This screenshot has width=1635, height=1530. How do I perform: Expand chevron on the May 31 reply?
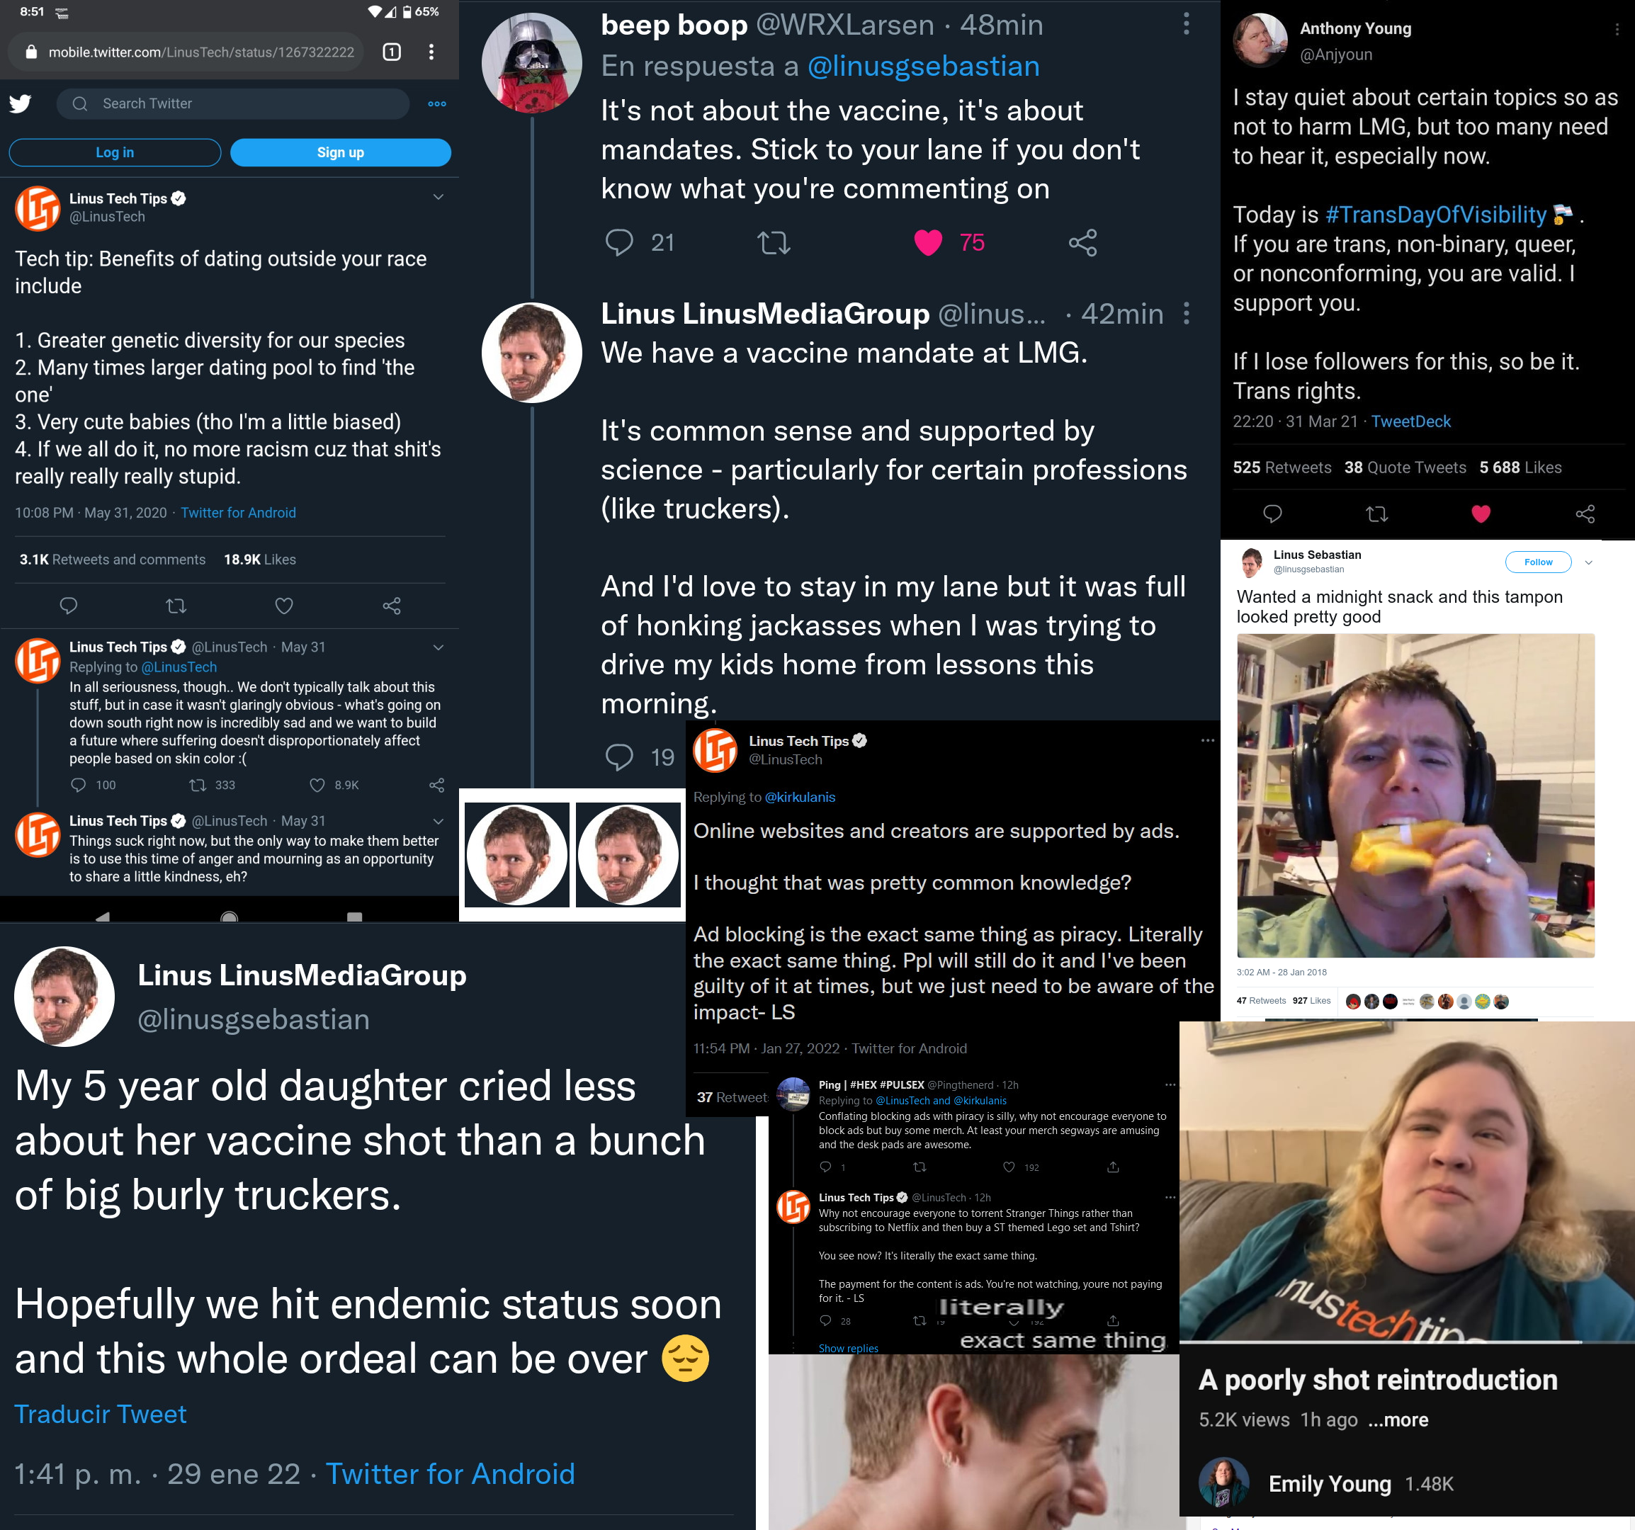click(439, 647)
